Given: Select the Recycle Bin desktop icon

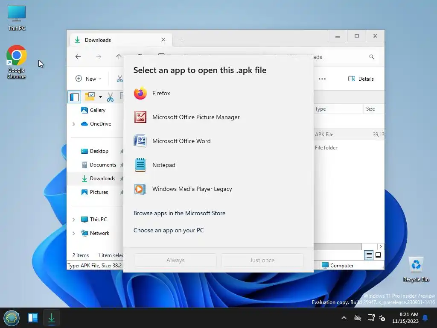Looking at the screenshot, I should pos(416,269).
